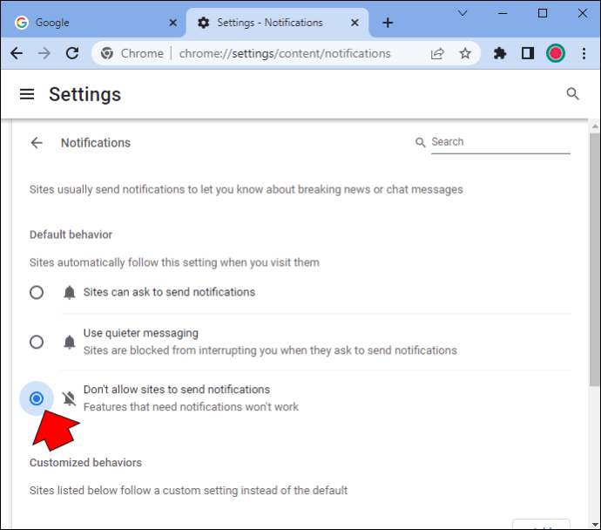Select Don't allow sites to send notifications radio
Screen dimensions: 601x530
[x=37, y=399]
